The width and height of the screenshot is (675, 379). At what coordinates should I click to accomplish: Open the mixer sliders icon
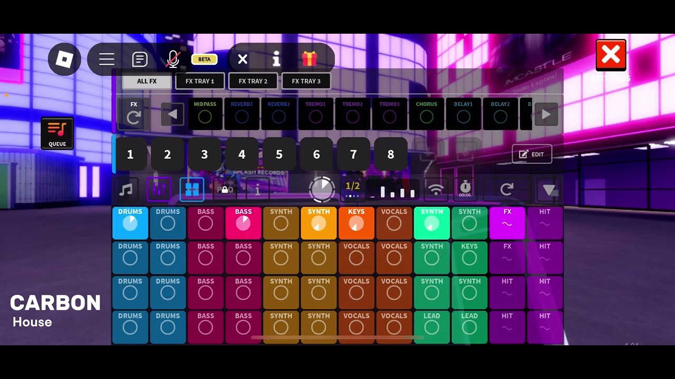coord(159,189)
